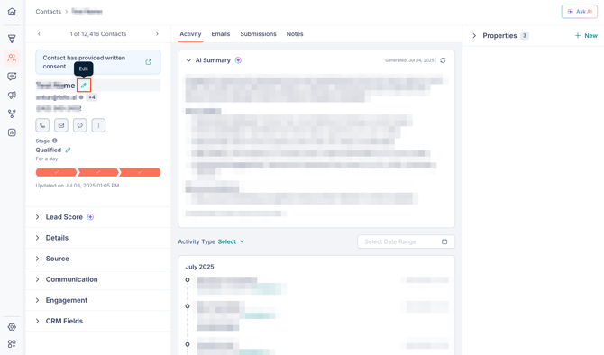Switch to the Emails tab

(x=221, y=34)
